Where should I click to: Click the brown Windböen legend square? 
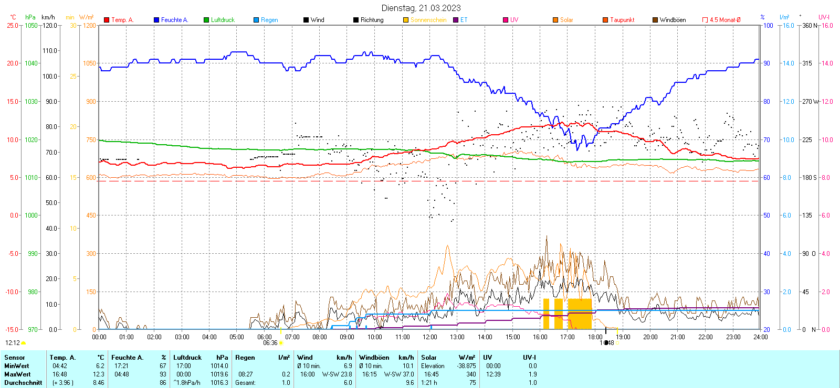pyautogui.click(x=655, y=20)
